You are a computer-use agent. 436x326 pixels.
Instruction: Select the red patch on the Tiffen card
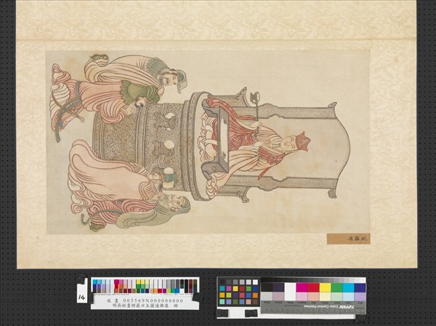tap(313, 287)
